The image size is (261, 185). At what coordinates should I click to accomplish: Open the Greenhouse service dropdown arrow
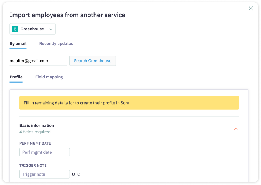pyautogui.click(x=51, y=29)
